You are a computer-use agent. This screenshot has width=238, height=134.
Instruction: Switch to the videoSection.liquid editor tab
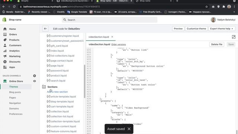[x=99, y=37]
